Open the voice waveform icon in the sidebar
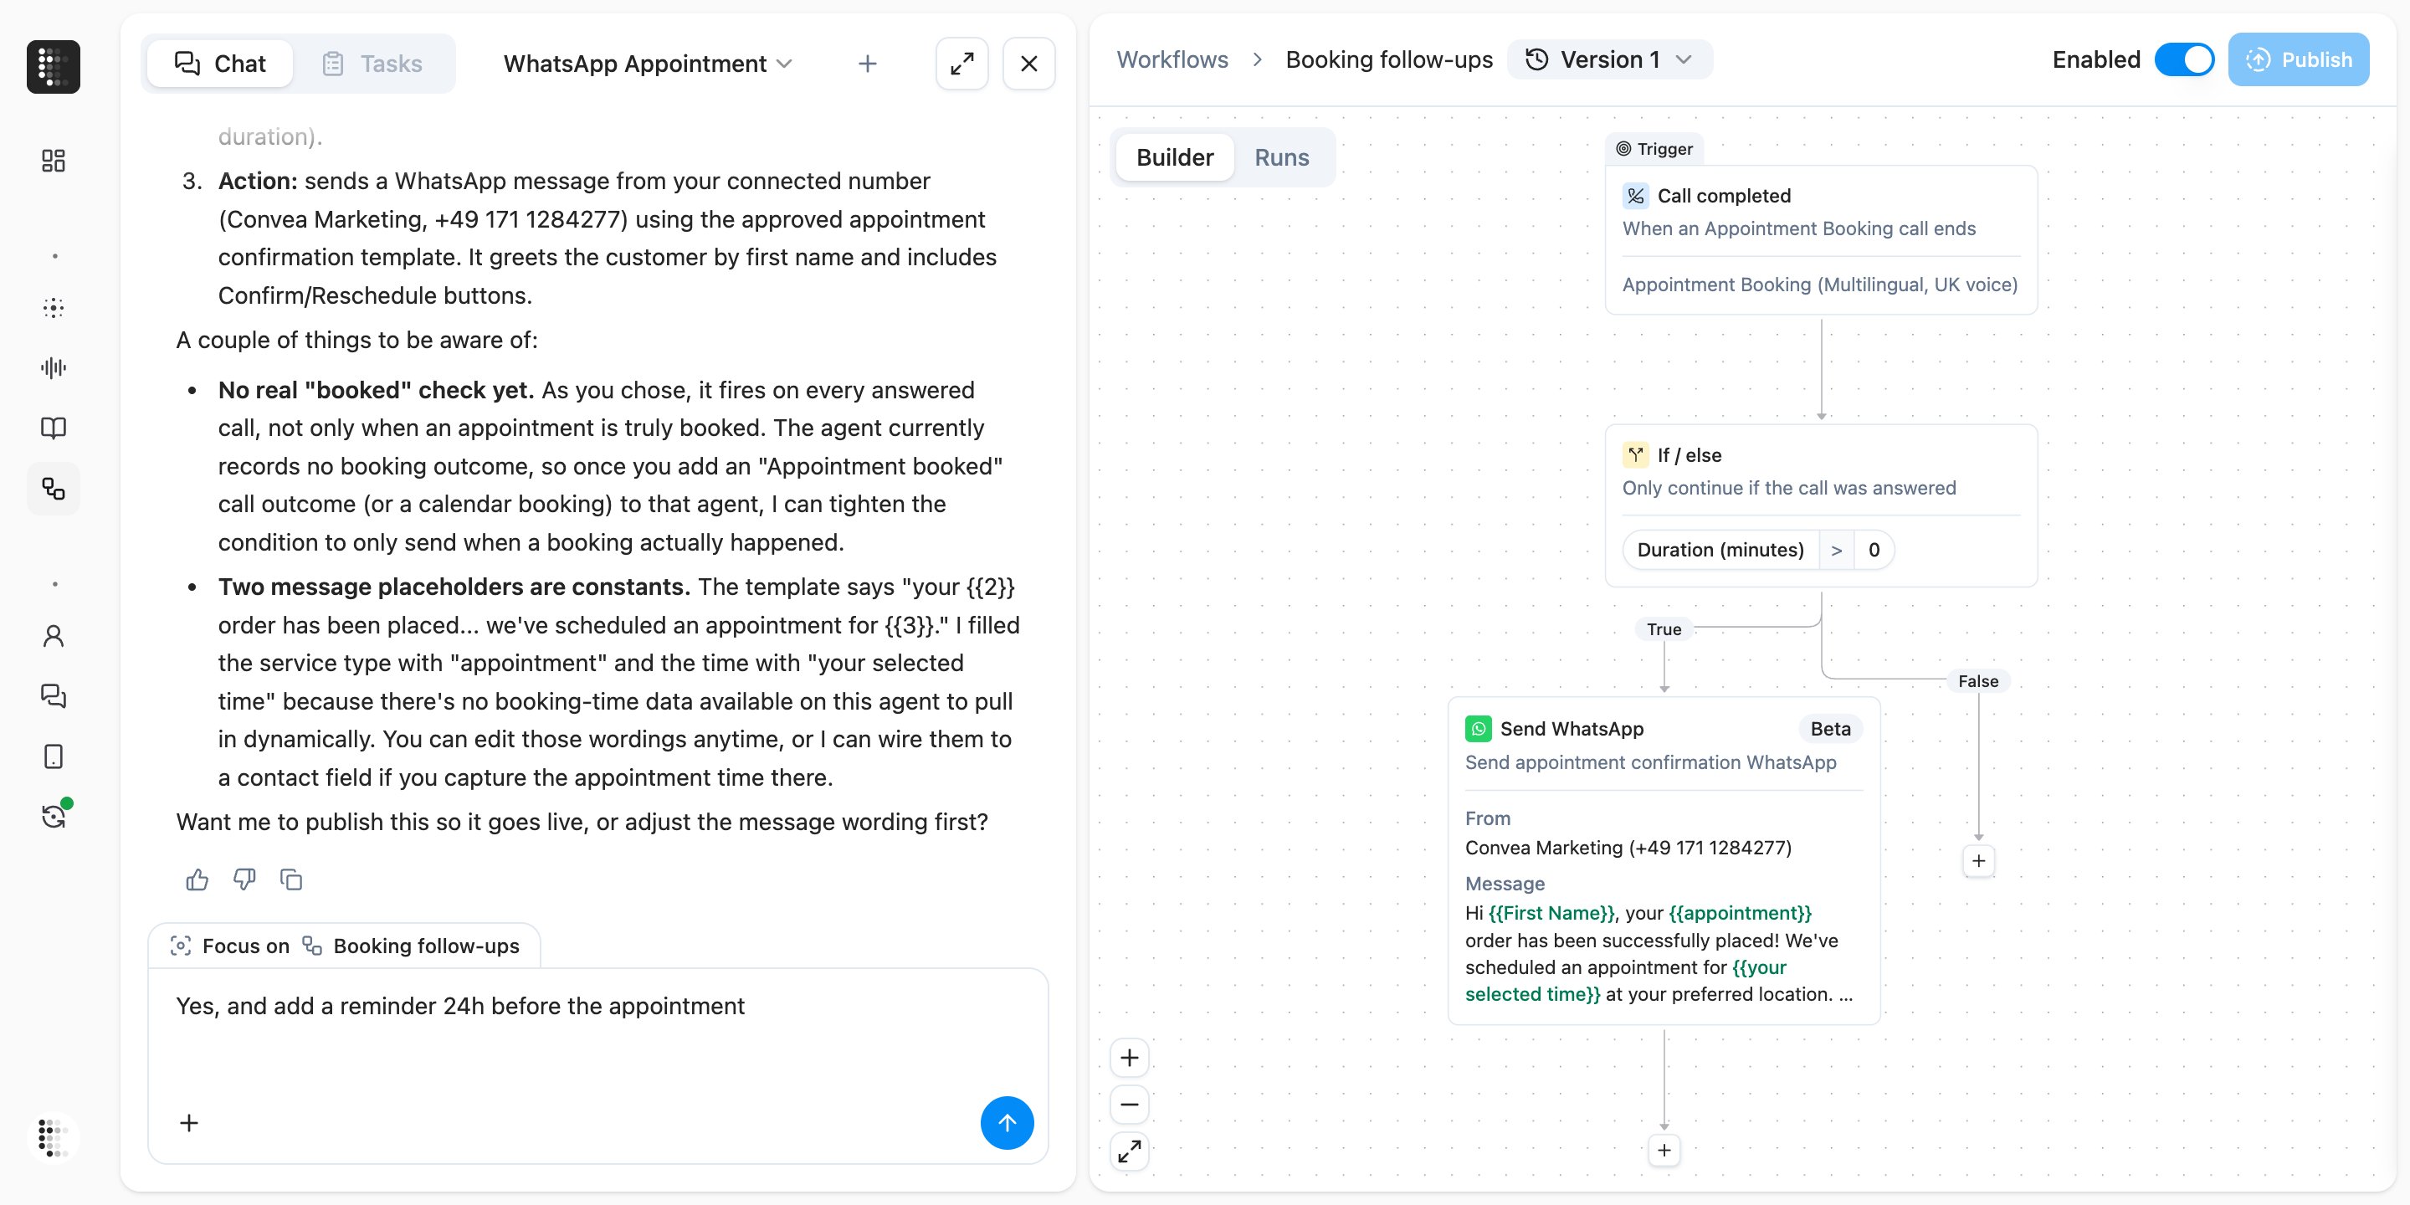Screen dimensions: 2410x1205 pos(54,367)
